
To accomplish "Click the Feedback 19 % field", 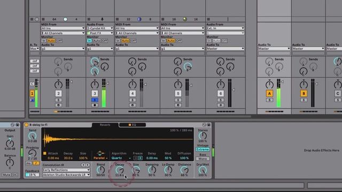I will pyautogui.click(x=32, y=175).
